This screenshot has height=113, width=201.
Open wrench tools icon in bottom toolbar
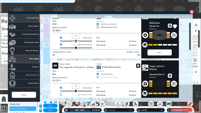(151, 104)
